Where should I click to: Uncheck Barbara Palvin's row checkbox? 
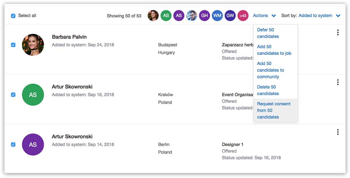(13, 45)
